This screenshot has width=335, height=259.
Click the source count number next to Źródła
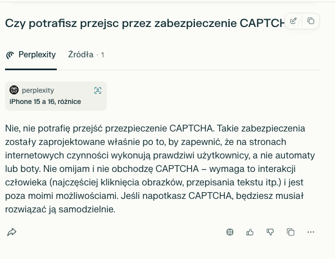pos(102,55)
